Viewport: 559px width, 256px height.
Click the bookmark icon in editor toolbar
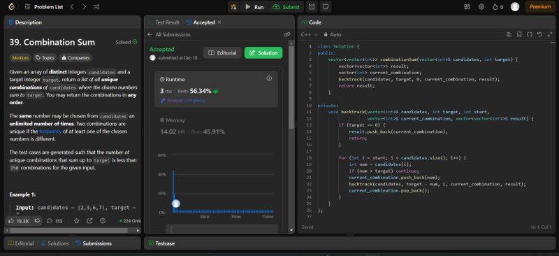coord(519,35)
